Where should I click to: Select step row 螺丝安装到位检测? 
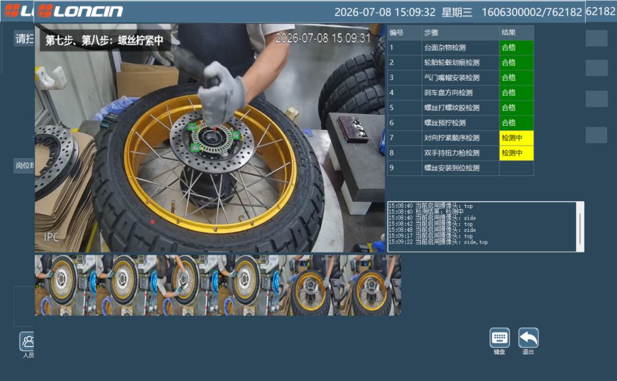coord(460,168)
